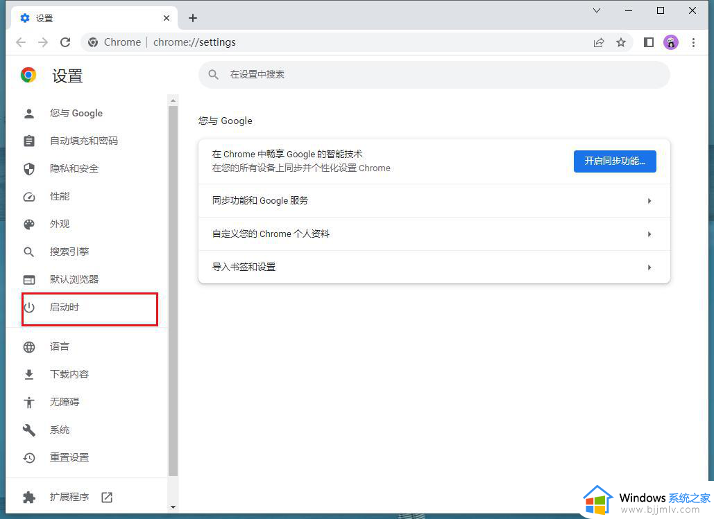Open the tab search chevron dropdown
The image size is (714, 519).
pos(597,10)
